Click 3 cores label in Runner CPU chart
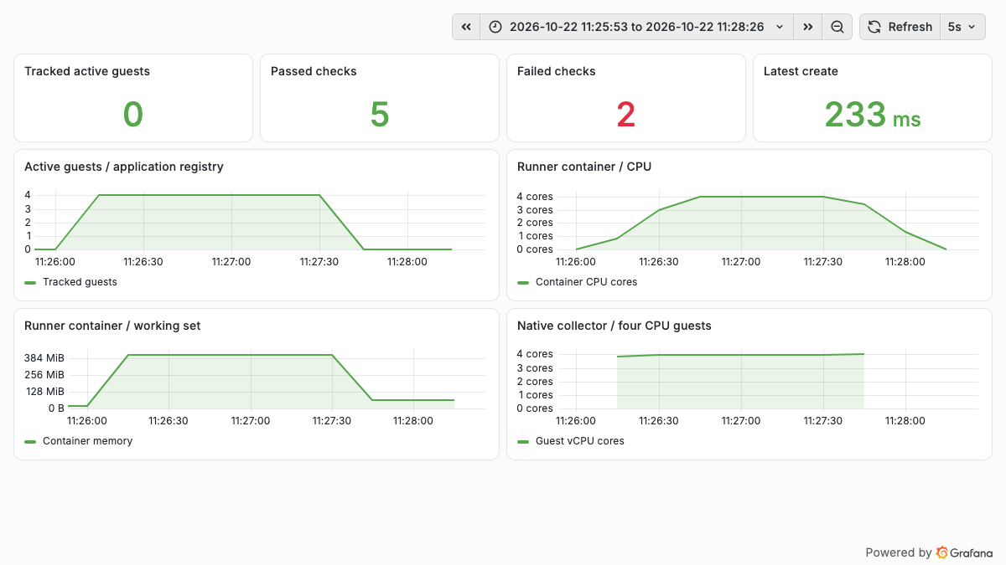This screenshot has height=565, width=1006. [535, 210]
